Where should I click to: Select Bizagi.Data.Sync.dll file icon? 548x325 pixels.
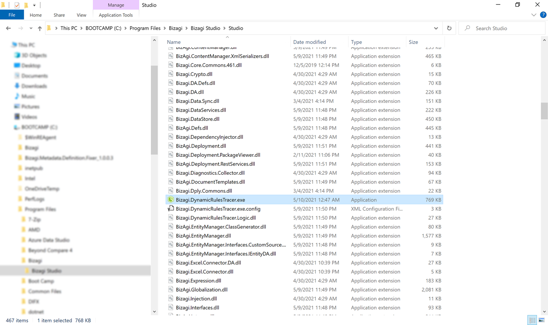point(171,101)
